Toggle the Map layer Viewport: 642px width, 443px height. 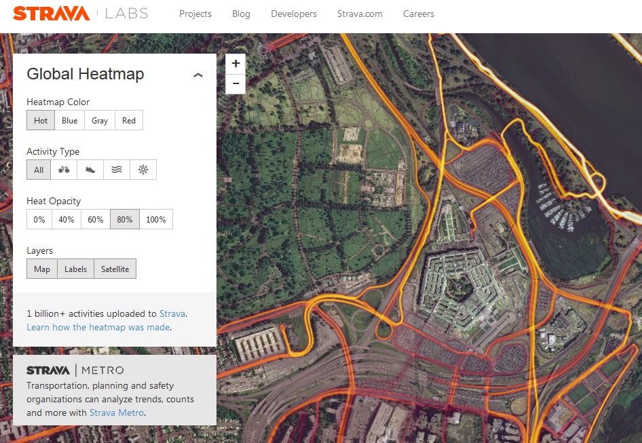pyautogui.click(x=42, y=269)
